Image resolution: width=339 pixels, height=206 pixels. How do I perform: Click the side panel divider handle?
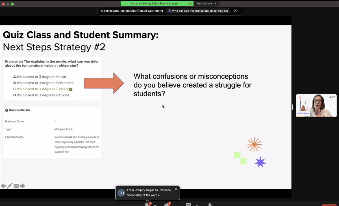coord(293,107)
